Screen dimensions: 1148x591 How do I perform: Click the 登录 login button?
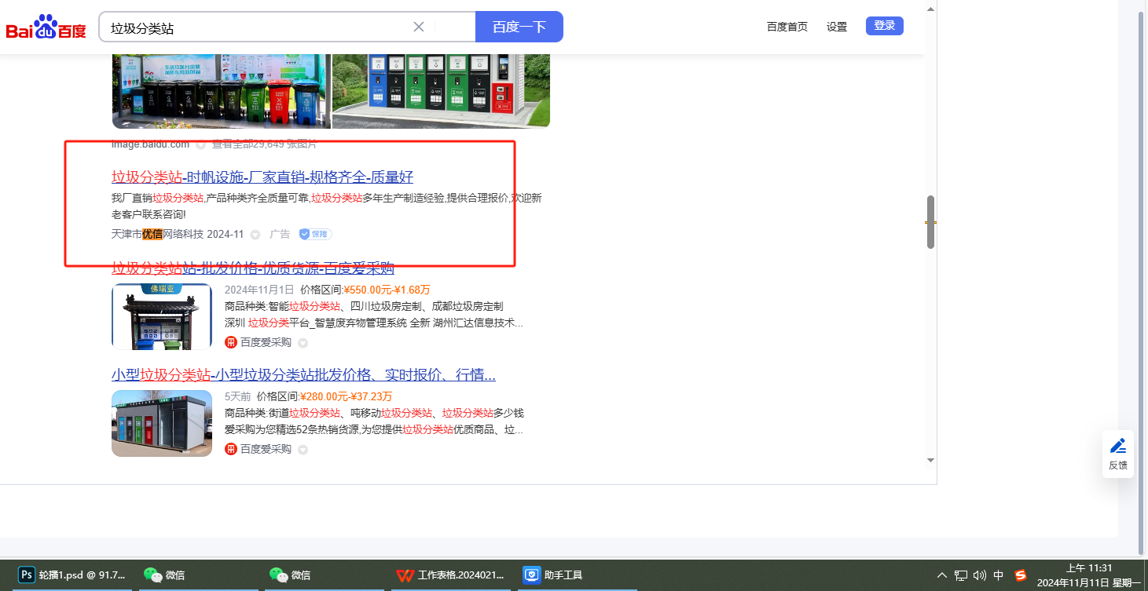(884, 26)
